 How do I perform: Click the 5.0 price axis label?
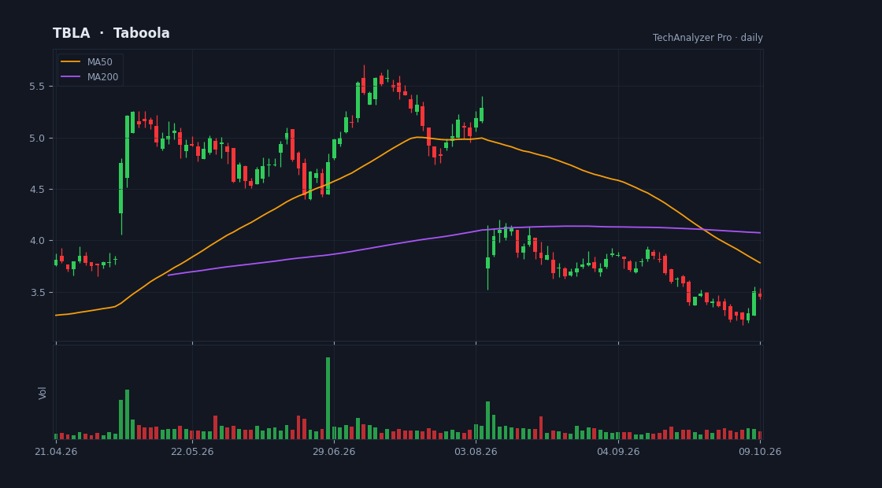click(x=37, y=139)
